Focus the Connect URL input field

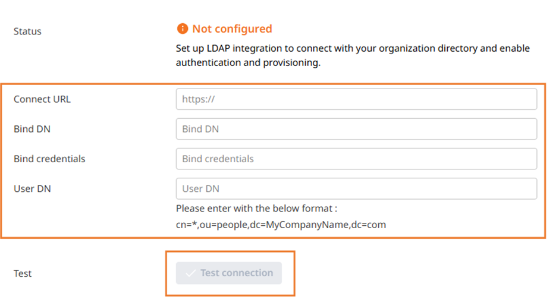pos(356,99)
